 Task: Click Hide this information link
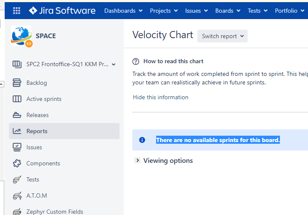tap(160, 97)
